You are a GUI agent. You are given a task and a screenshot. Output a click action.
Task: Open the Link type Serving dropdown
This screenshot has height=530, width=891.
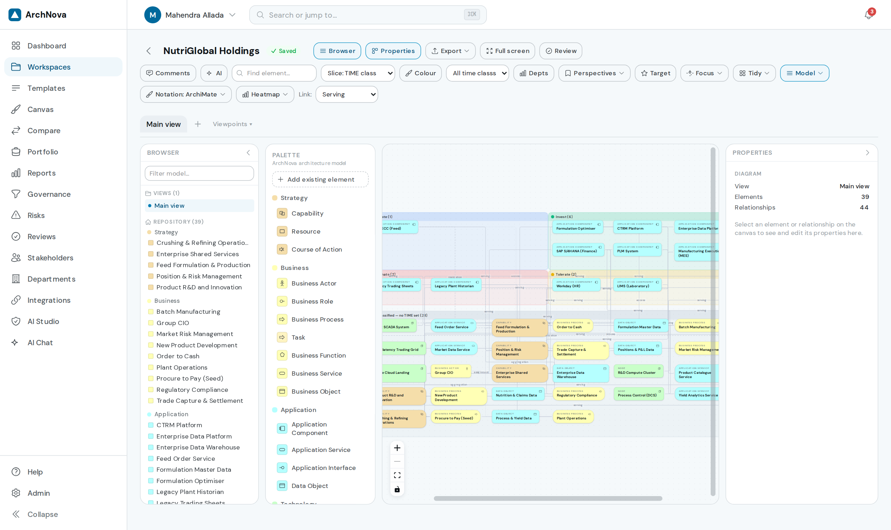pyautogui.click(x=347, y=94)
